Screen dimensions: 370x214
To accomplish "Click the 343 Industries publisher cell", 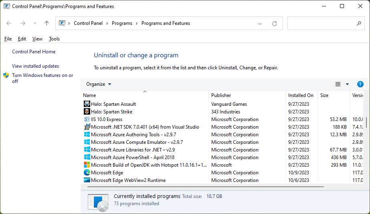I will [226, 111].
